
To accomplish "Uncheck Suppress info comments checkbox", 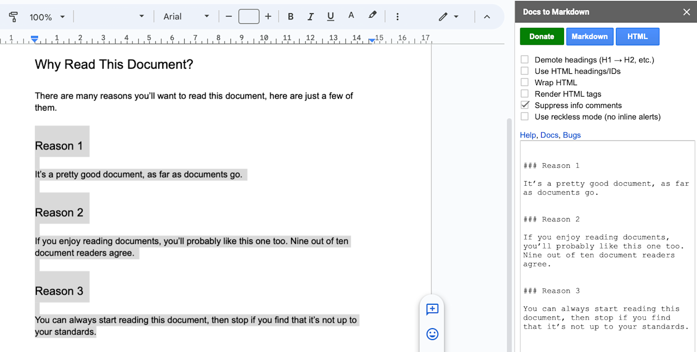I will tap(525, 105).
